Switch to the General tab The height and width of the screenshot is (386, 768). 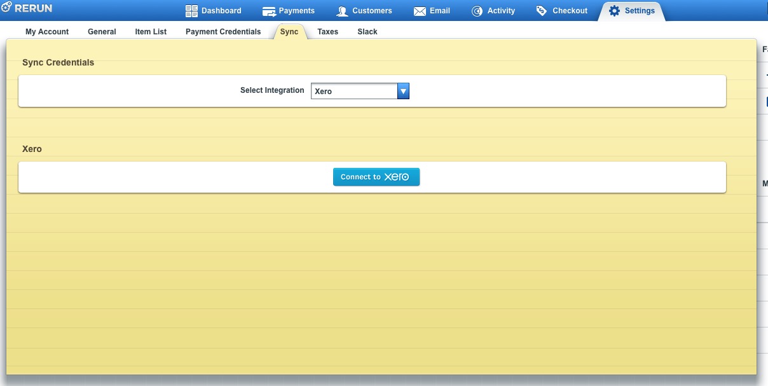click(102, 32)
